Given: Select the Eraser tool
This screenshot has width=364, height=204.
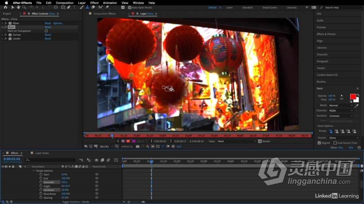Looking at the screenshot, I should (93, 8).
